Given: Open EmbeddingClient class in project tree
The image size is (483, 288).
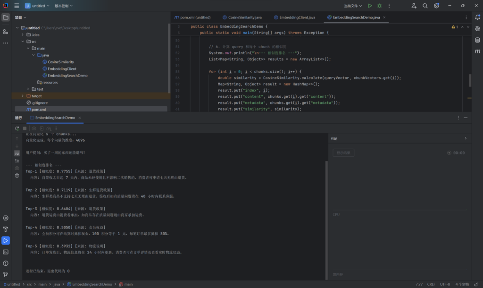Looking at the screenshot, I should click(x=62, y=68).
